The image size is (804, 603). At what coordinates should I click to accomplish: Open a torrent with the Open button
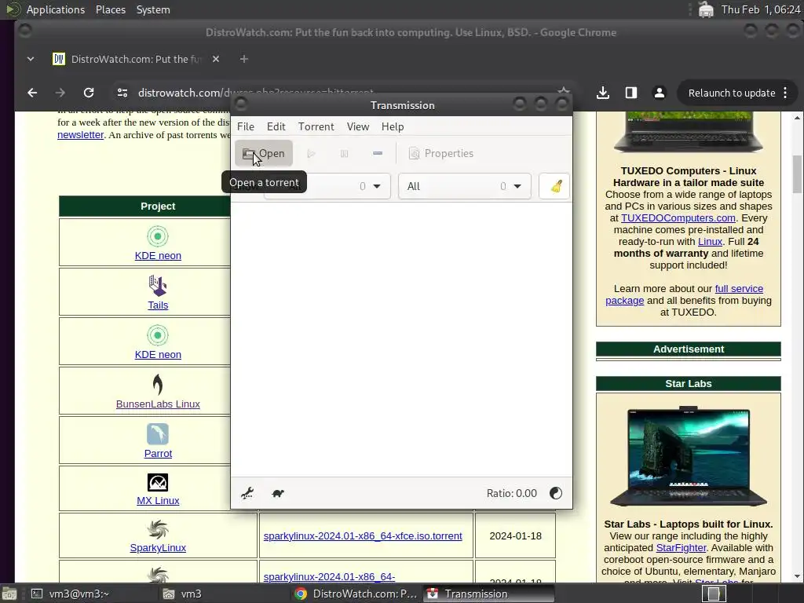pyautogui.click(x=264, y=153)
